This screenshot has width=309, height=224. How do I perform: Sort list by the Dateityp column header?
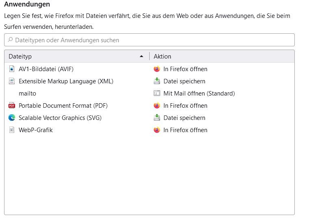[x=77, y=57]
